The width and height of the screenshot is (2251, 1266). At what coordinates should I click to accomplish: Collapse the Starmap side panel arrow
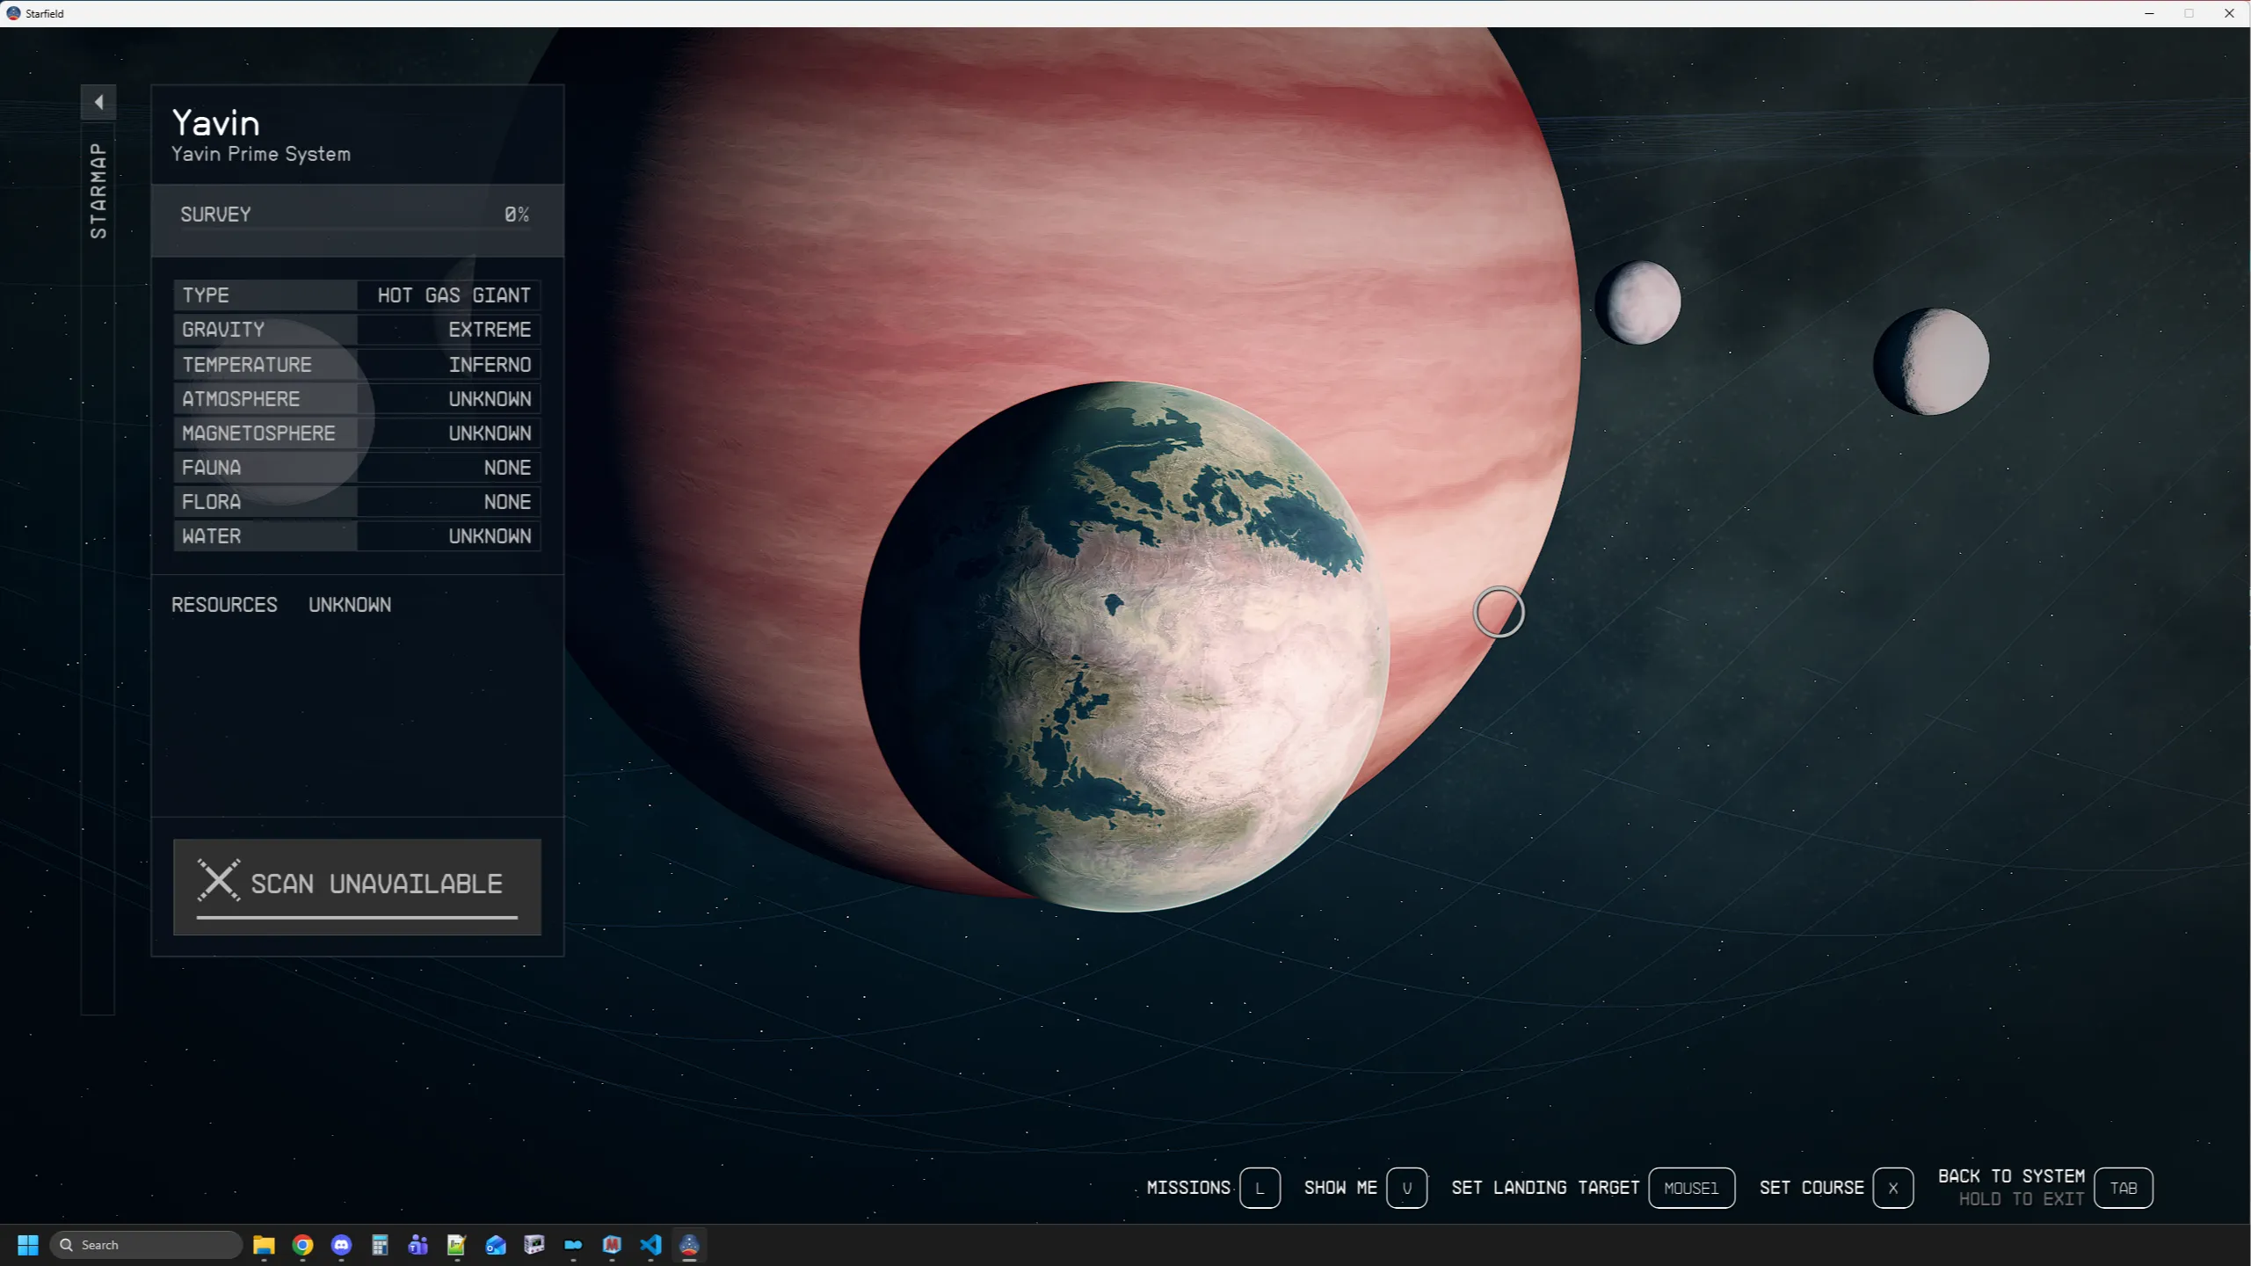98,102
